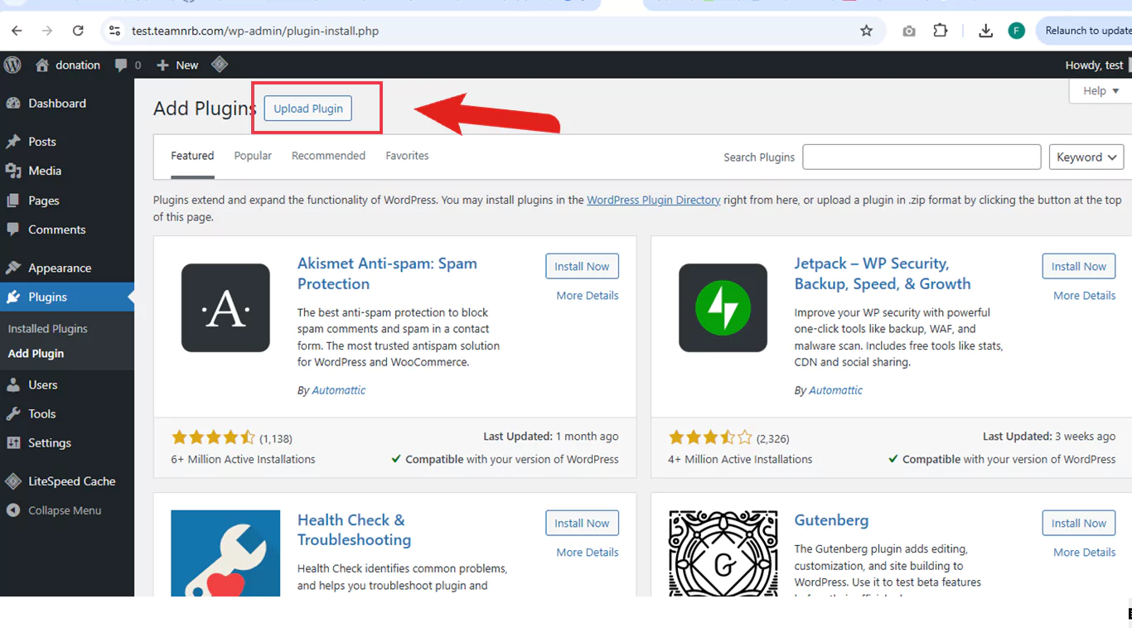Open the Keyword search type dropdown
1132x628 pixels.
1086,157
